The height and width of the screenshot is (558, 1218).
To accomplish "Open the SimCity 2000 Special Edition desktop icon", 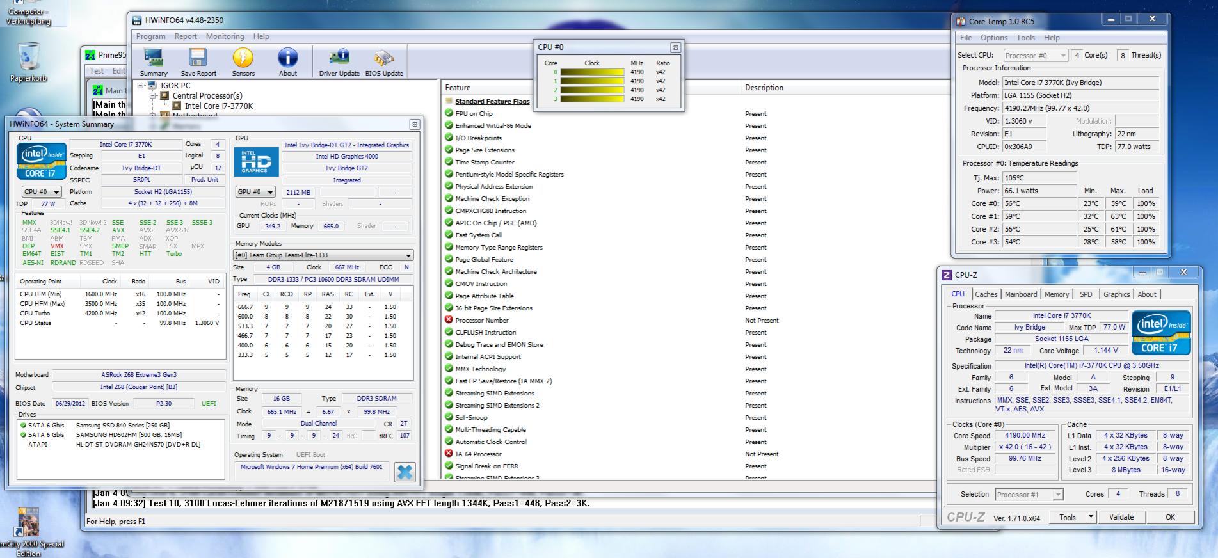I will [x=28, y=531].
